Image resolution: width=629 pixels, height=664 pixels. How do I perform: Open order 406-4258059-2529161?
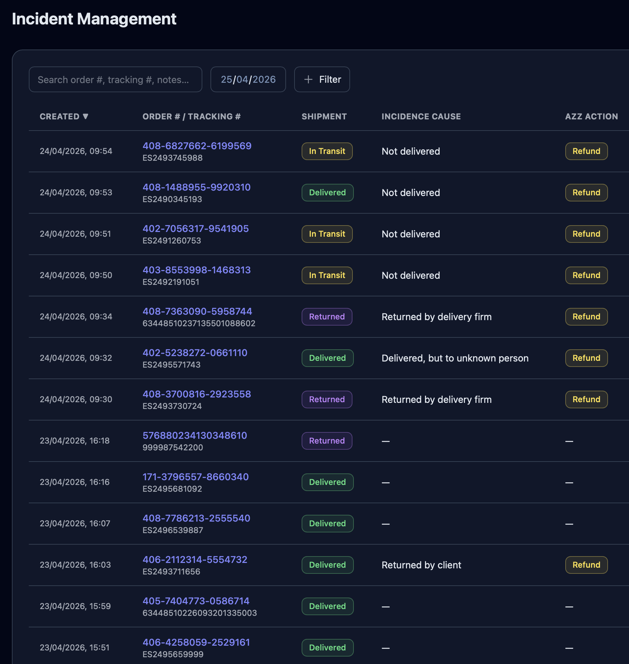click(x=196, y=642)
